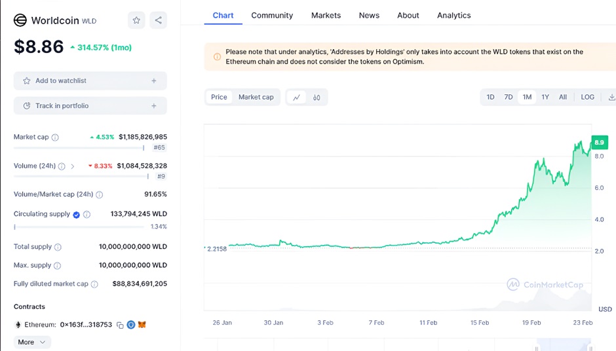Click the circulating supply progress bar
The width and height of the screenshot is (616, 351).
(79, 227)
